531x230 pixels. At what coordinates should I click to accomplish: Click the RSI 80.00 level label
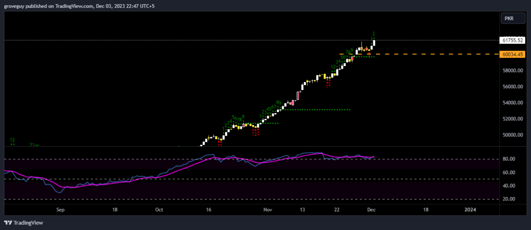[x=509, y=159]
